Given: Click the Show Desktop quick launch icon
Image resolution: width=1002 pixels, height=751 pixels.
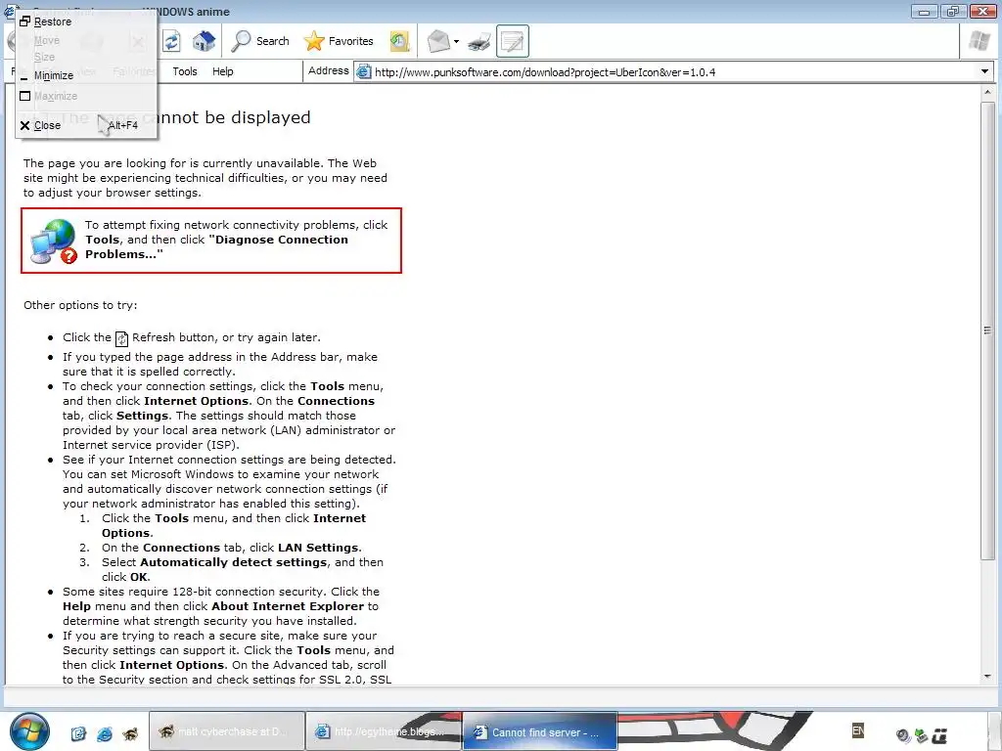Looking at the screenshot, I should (78, 733).
